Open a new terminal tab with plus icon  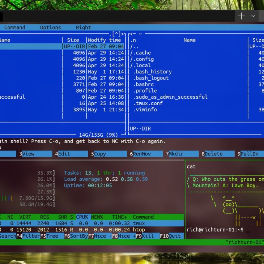tap(241, 16)
